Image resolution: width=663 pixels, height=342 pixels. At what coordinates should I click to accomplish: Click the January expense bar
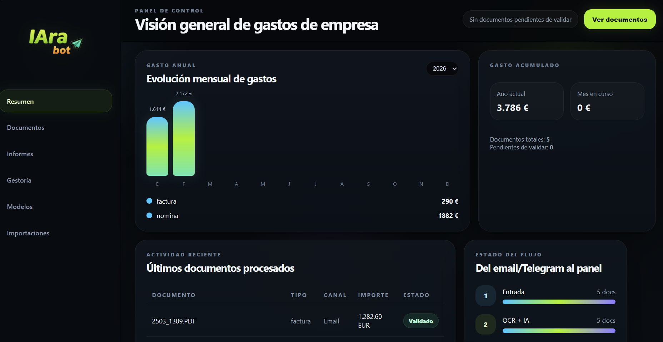(x=157, y=147)
